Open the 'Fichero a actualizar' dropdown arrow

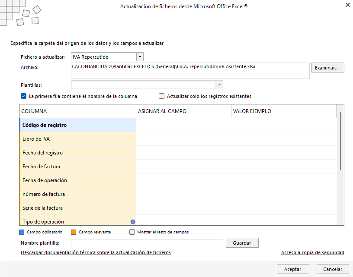pyautogui.click(x=140, y=57)
